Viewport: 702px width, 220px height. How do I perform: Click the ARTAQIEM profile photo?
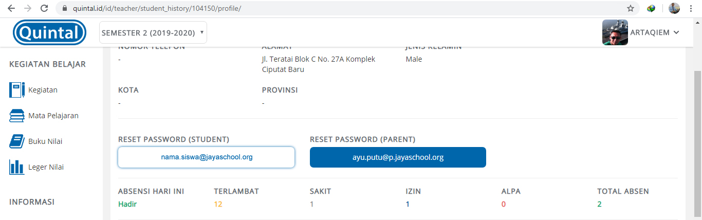[615, 32]
